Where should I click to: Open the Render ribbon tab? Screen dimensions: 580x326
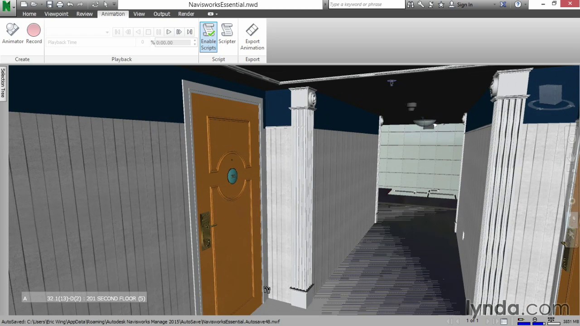pyautogui.click(x=186, y=14)
